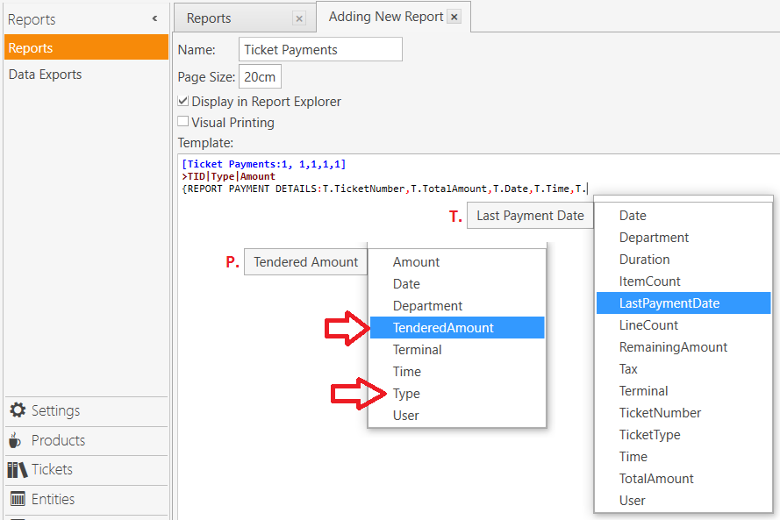Viewport: 780px width, 520px height.
Task: Pick Tax in the T. autocomplete list
Action: pos(683,368)
